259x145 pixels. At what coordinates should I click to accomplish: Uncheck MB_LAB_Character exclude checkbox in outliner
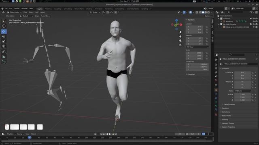pyautogui.click(x=251, y=24)
